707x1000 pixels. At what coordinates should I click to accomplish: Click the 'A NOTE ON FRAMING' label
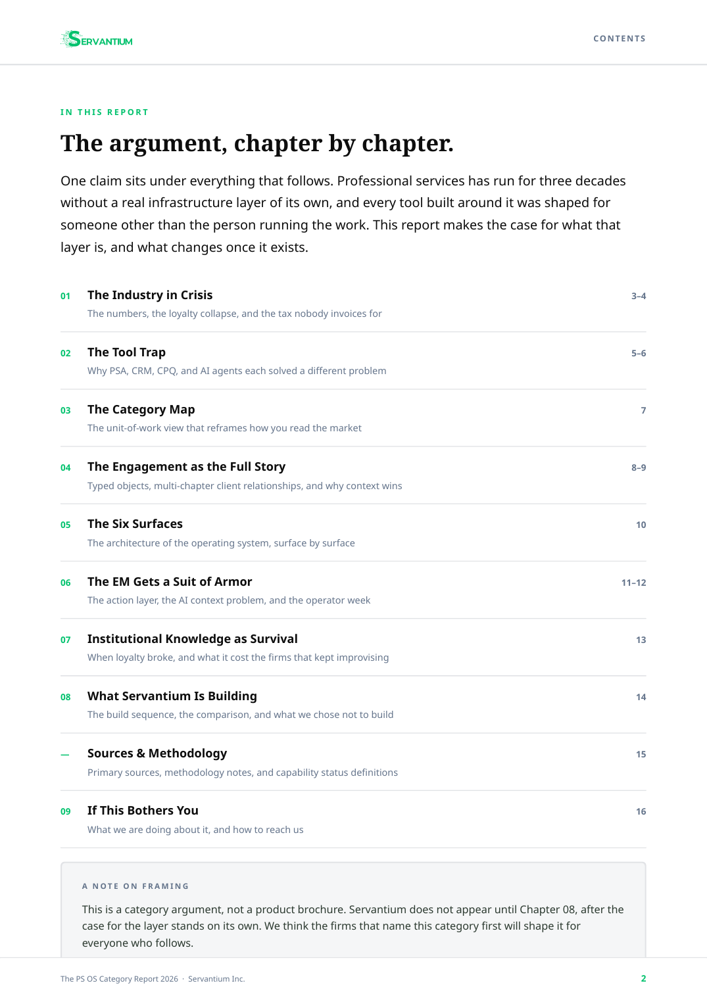[x=135, y=886]
